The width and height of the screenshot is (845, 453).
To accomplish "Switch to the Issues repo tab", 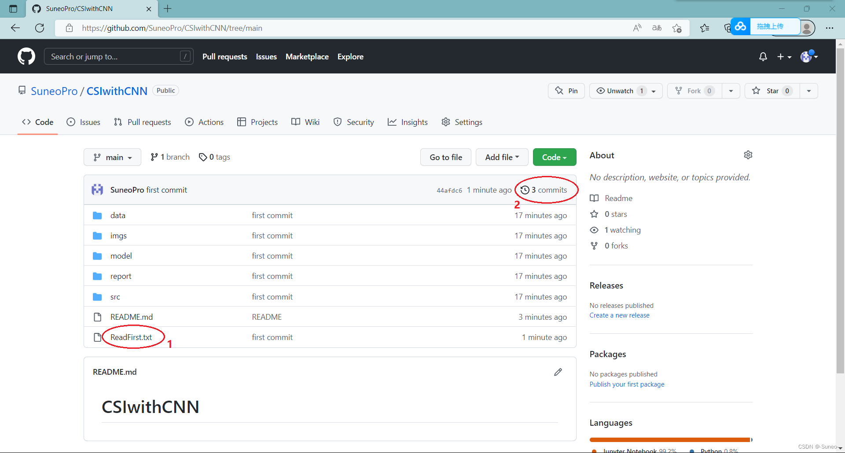I will [x=83, y=122].
